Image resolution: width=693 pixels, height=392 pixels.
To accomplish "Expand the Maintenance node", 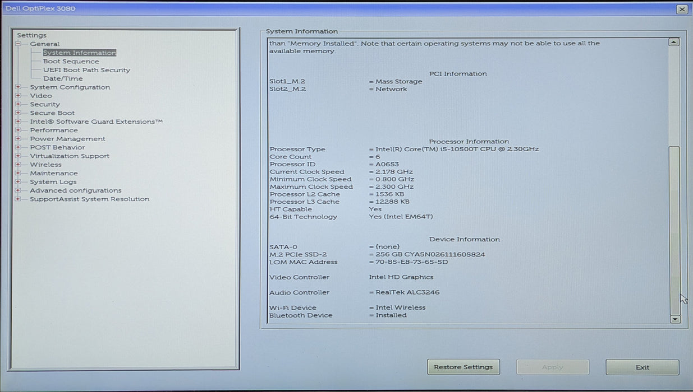I will coord(19,173).
